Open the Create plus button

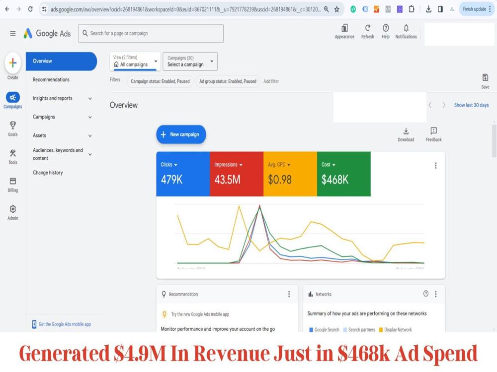click(x=13, y=63)
